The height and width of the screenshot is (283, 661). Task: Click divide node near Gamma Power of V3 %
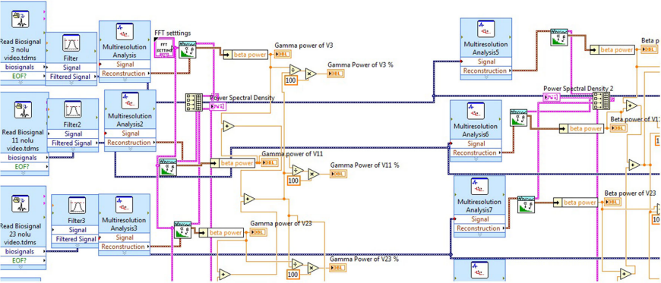(x=295, y=70)
